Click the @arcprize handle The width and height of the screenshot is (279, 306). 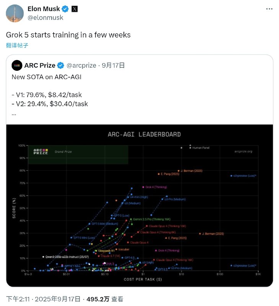(82, 65)
